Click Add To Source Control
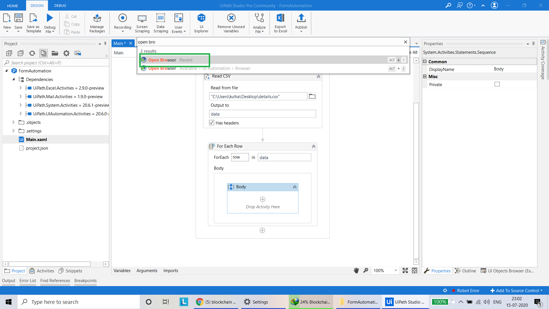This screenshot has width=549, height=309. 516,290
